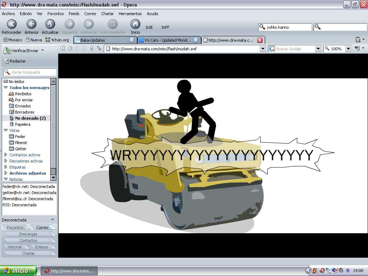The image size is (368, 276).
Task: Expand the Contactos activos section
Action: coord(6,155)
